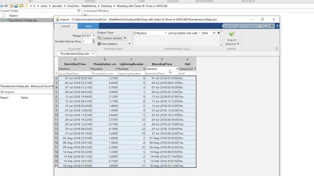
Task: Expand the Replace rule dropdown
Action: coord(166,33)
